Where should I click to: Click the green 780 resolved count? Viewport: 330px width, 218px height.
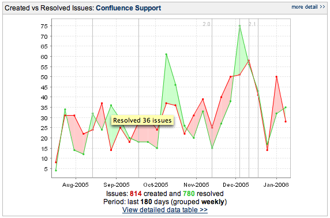click(x=189, y=194)
